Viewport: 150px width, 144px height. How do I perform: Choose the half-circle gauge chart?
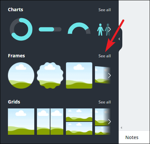coord(79,28)
